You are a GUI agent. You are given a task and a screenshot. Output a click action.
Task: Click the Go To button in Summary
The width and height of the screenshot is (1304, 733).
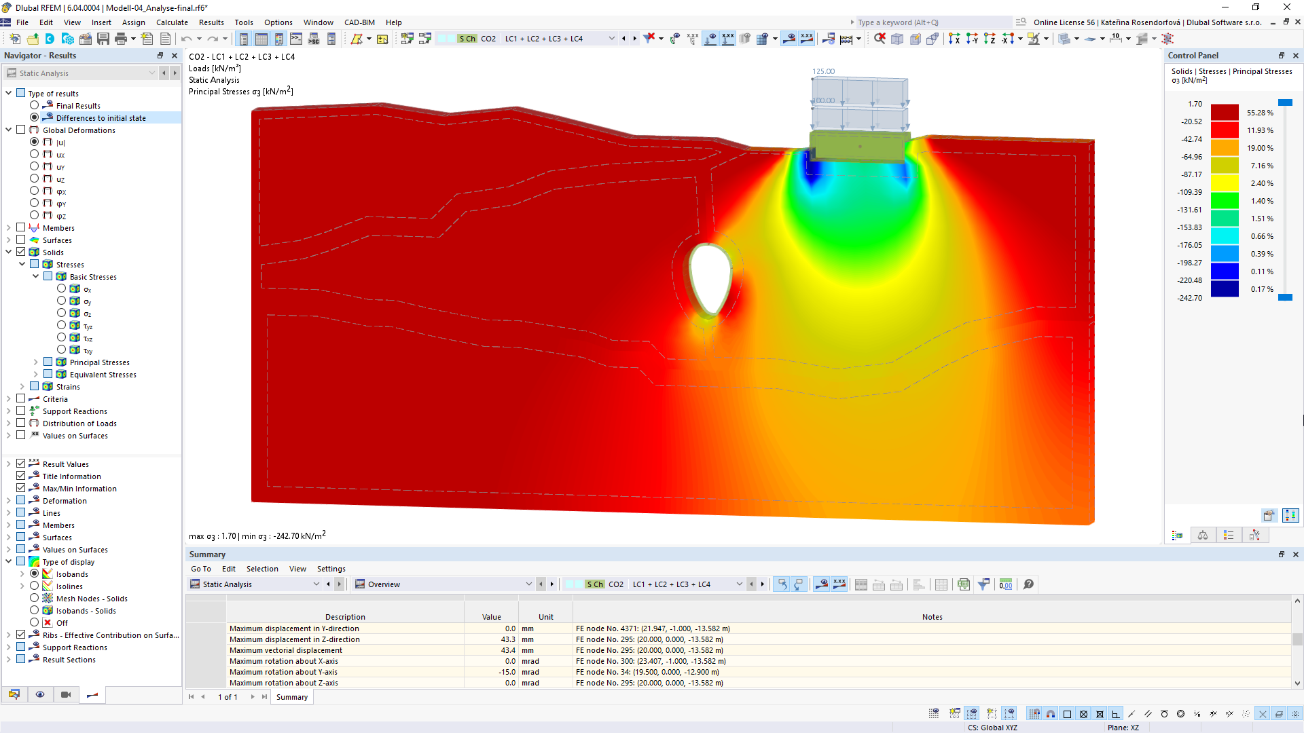point(202,568)
